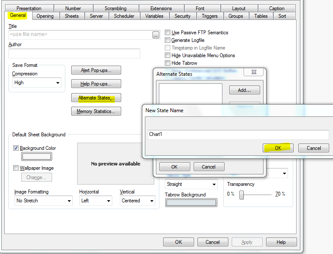Open Memory Statistics

96,111
